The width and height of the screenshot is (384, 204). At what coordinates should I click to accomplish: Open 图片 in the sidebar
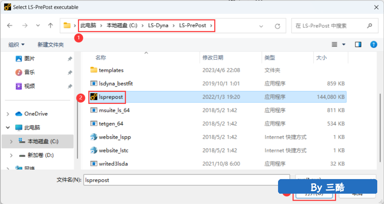coord(30,59)
